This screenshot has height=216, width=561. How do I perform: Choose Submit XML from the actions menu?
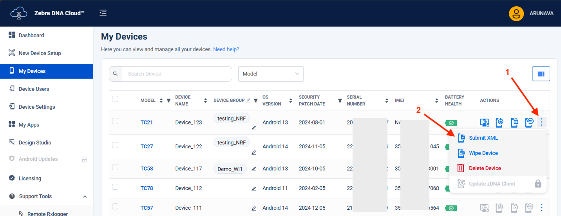483,138
